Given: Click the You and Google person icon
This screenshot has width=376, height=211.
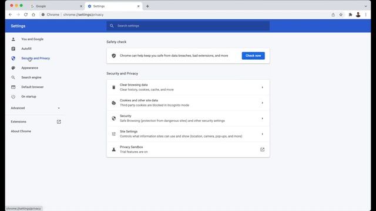Looking at the screenshot, I should [13, 39].
